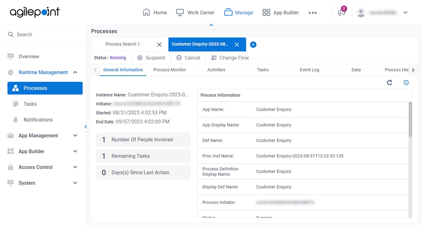Click Change Flow button
Screen dimensions: 422x225
coord(230,58)
